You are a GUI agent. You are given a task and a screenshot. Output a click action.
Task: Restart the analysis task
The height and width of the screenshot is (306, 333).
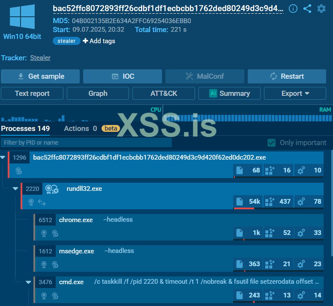click(287, 76)
